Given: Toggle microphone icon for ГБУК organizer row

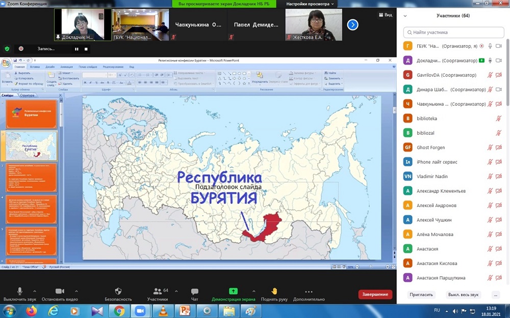Looking at the screenshot, I should pyautogui.click(x=490, y=46).
